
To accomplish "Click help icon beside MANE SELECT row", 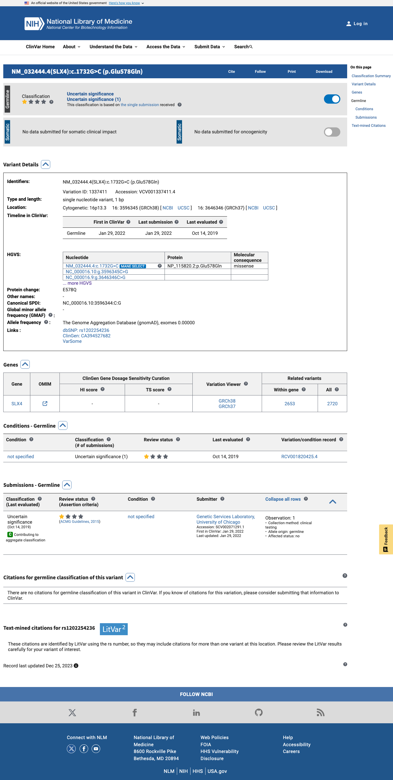I will (x=159, y=266).
